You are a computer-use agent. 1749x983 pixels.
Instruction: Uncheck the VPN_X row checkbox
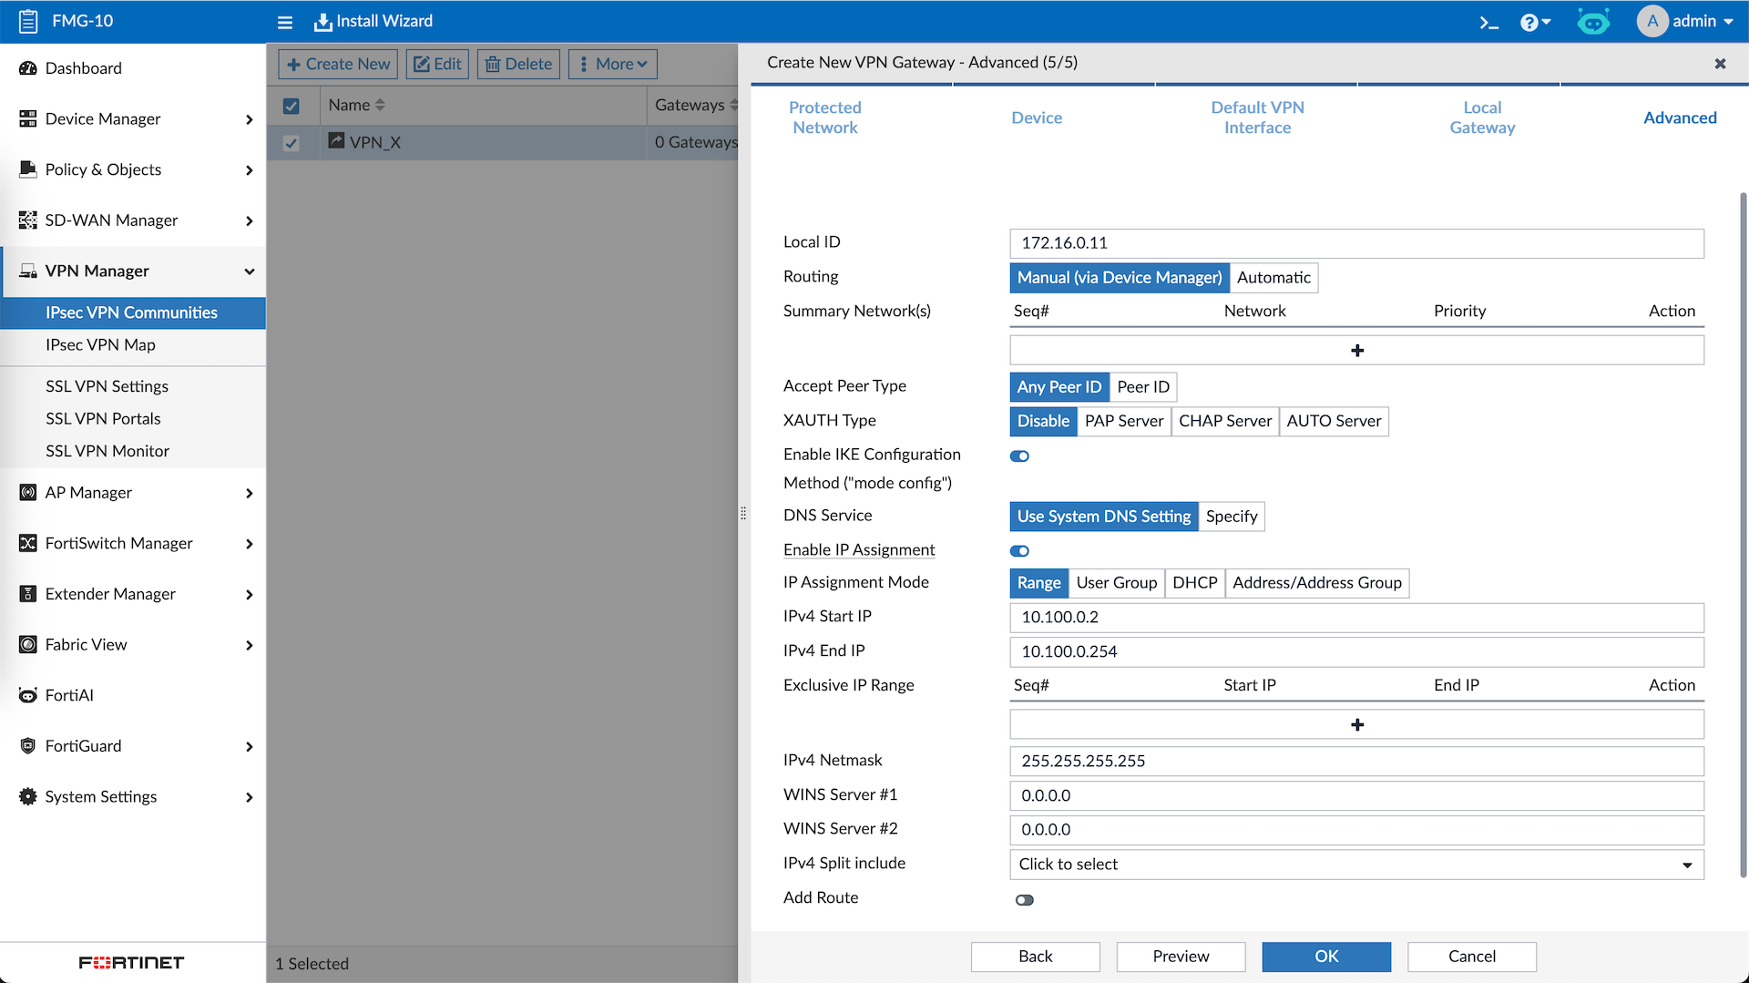[291, 143]
